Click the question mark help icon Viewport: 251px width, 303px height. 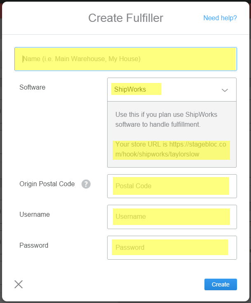(86, 184)
